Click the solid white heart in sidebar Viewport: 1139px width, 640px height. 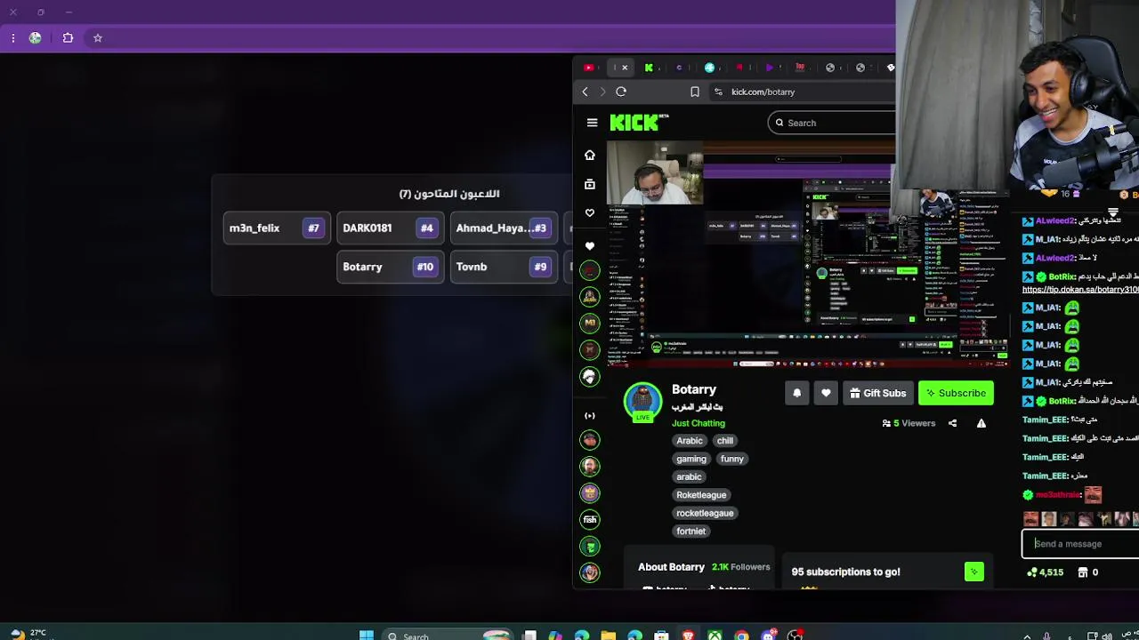[x=589, y=245]
